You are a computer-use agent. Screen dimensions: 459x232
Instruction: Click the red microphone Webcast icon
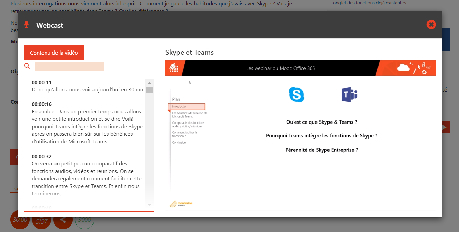(26, 25)
